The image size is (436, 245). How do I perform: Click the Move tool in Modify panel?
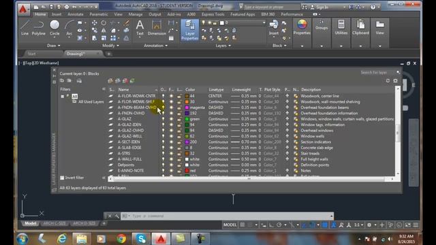tap(95, 22)
